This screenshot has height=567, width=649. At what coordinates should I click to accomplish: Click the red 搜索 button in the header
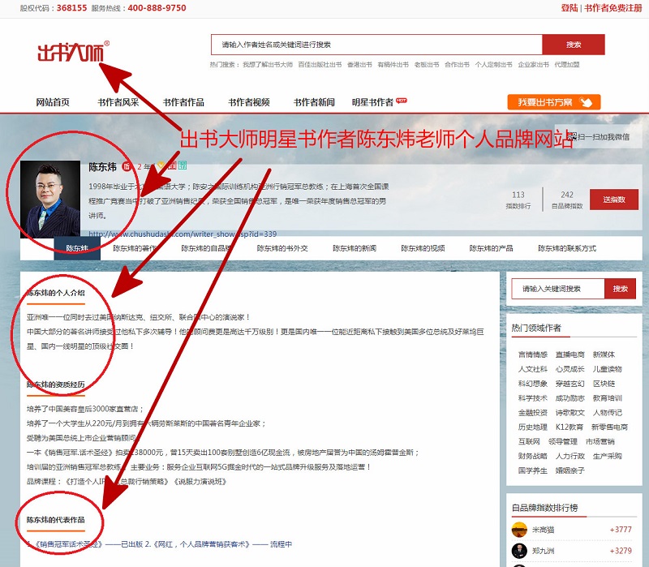(x=574, y=45)
